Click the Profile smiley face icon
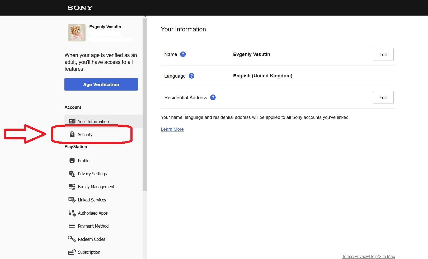The height and width of the screenshot is (259, 428). (x=72, y=160)
